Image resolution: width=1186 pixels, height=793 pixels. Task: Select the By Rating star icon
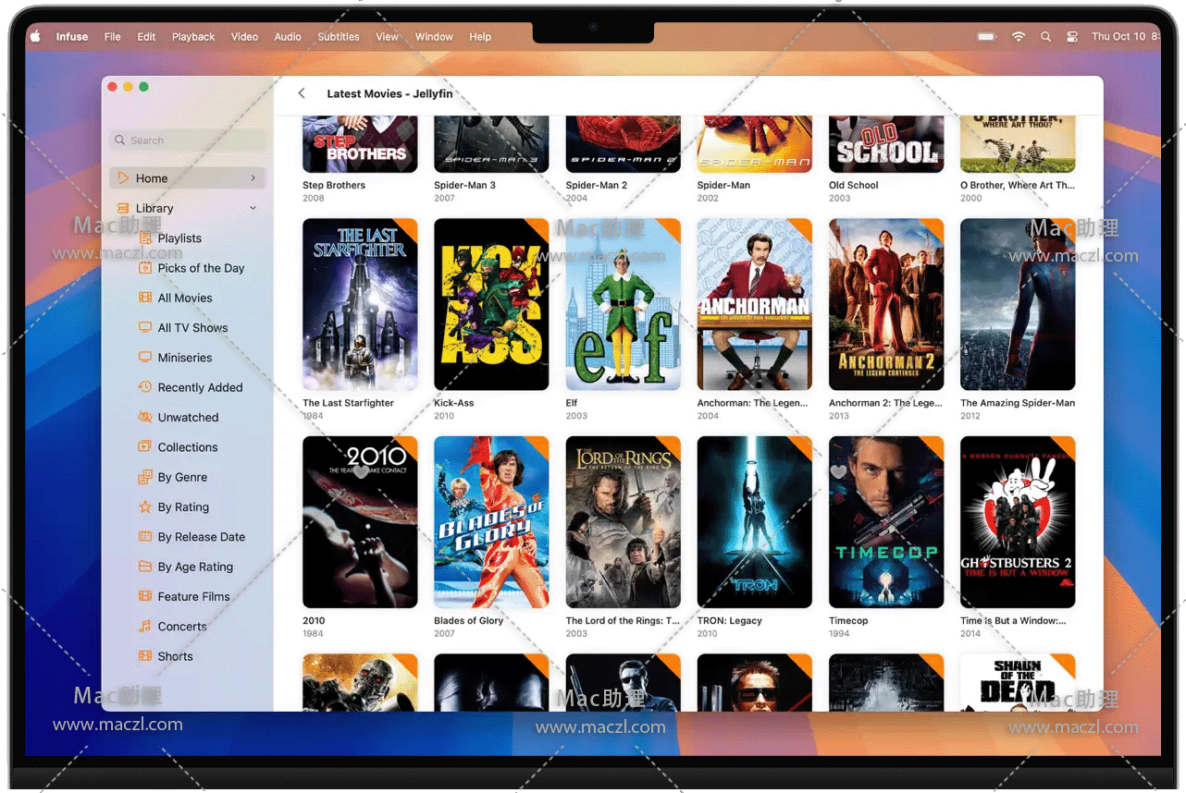(x=144, y=506)
